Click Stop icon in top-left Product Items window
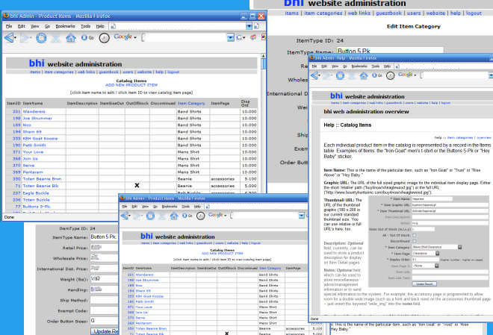The image size is (493, 335). tap(56, 38)
